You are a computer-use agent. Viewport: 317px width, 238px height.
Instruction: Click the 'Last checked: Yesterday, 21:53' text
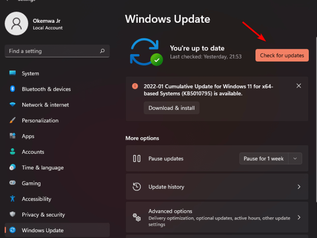[206, 57]
